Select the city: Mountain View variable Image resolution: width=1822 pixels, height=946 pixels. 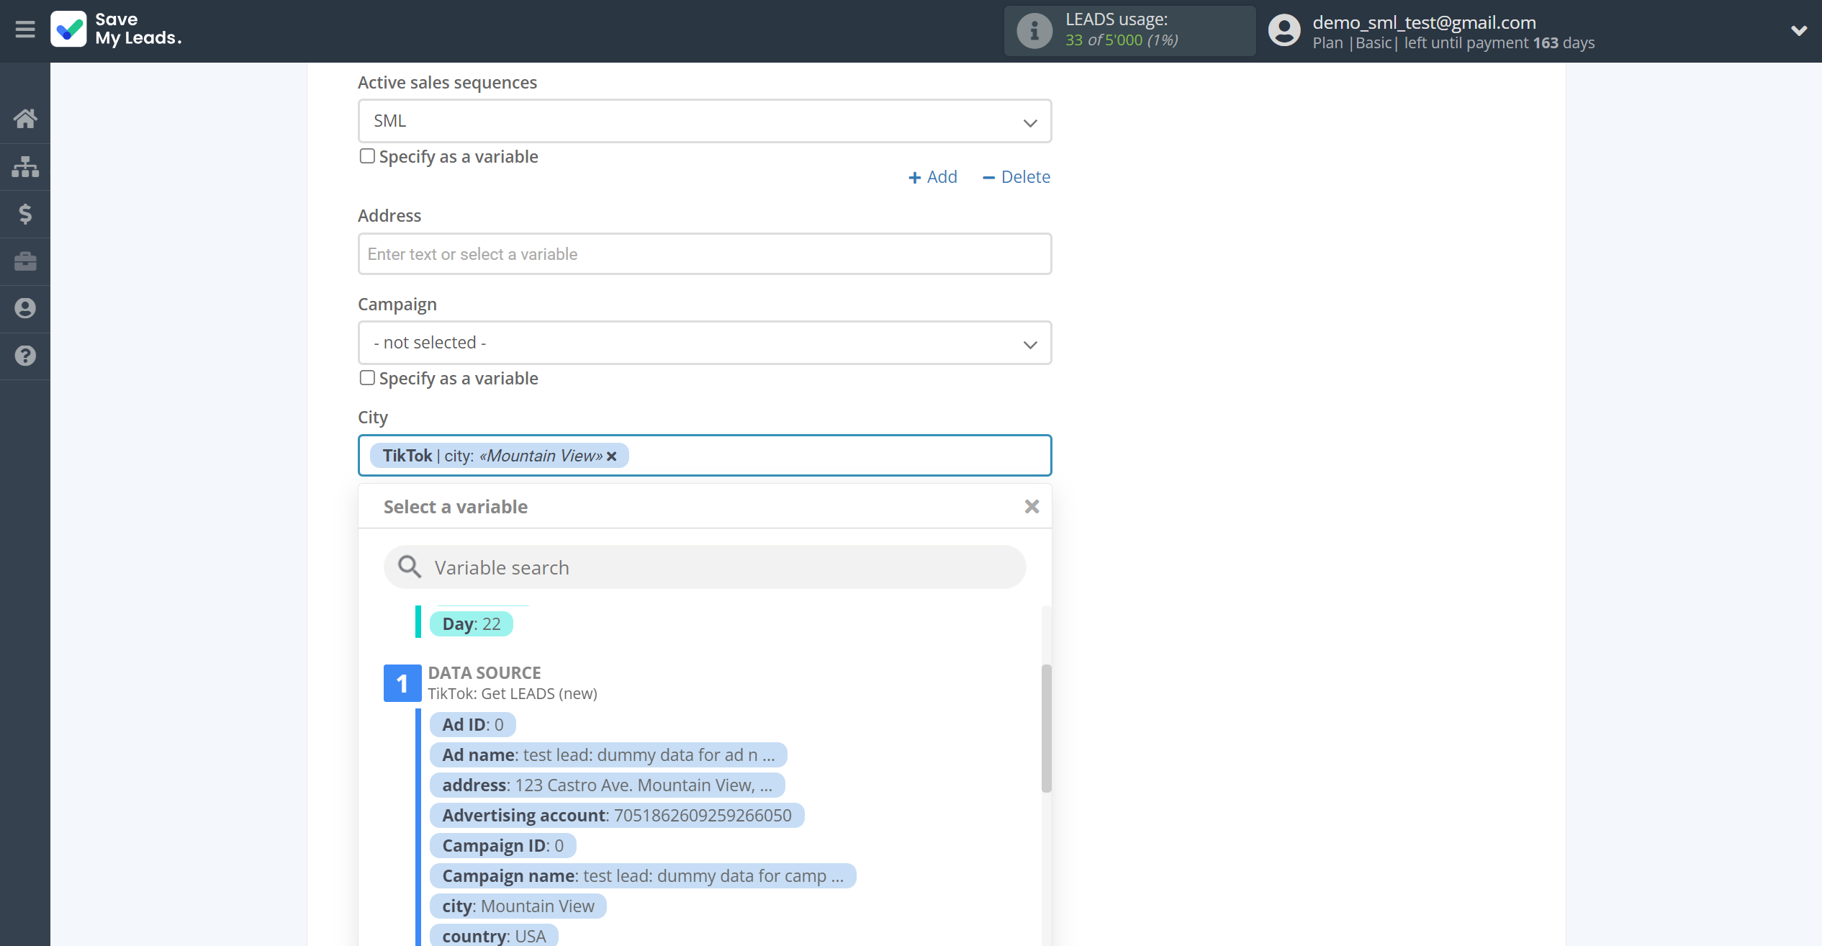point(518,906)
